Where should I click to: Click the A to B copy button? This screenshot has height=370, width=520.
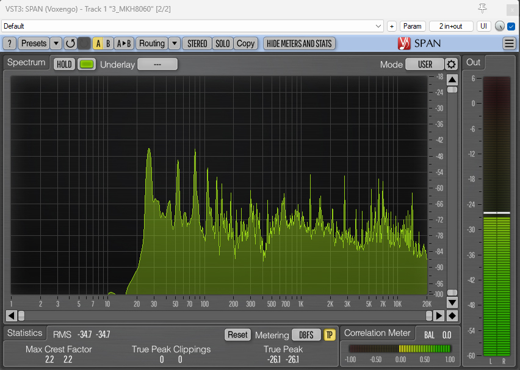(124, 43)
